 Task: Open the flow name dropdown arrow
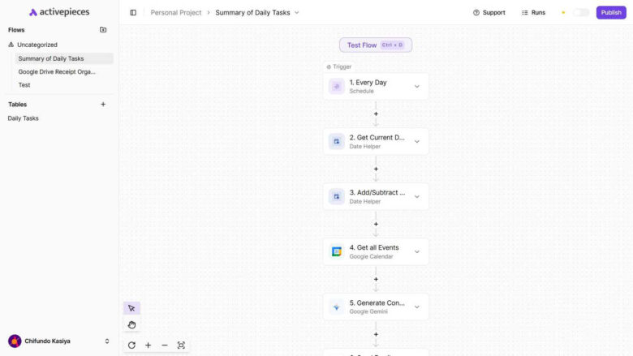pyautogui.click(x=297, y=13)
